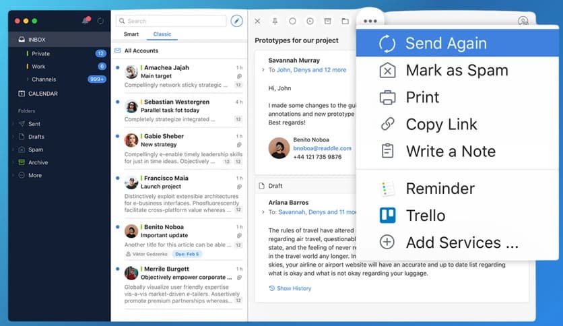Expand the Channels folder chevron
563x326 pixels.
(28, 79)
